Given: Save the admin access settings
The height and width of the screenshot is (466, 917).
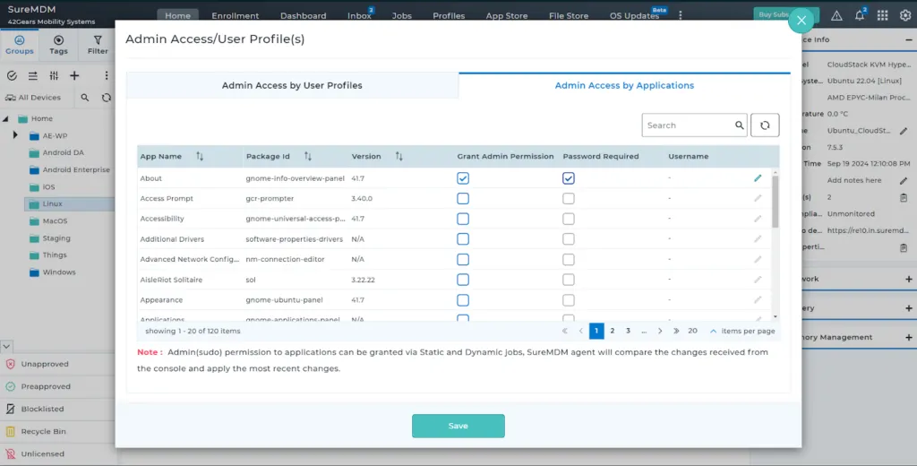Looking at the screenshot, I should pyautogui.click(x=458, y=426).
